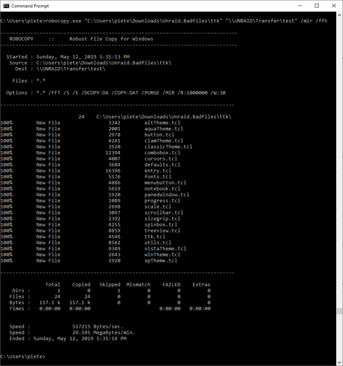343x366 pixels.
Task: Click the xpTheme.tcl file name
Action: coord(161,261)
